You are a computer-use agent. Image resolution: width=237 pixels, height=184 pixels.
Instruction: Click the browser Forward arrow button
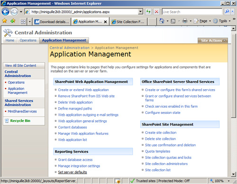pyautogui.click(x=14, y=12)
